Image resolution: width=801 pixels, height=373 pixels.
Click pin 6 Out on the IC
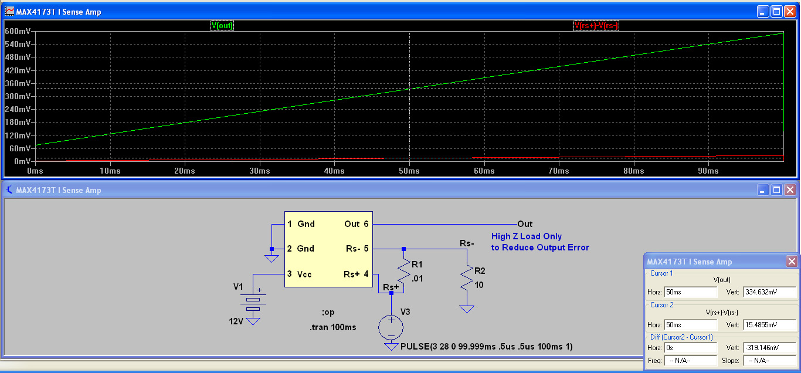tap(357, 224)
